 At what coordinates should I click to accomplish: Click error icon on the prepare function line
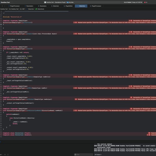[76, 34]
